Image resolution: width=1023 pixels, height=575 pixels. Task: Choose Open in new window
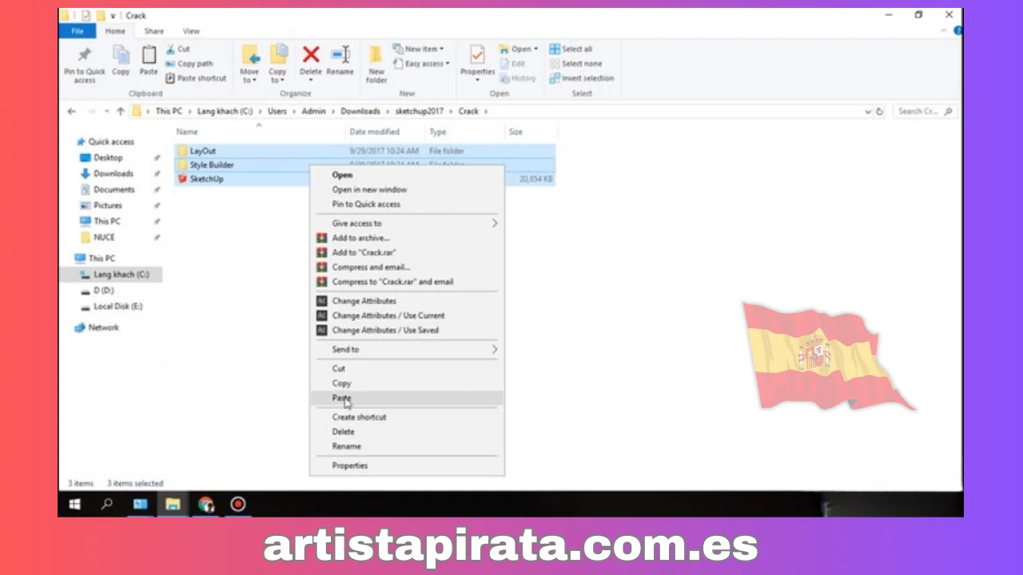pos(407,190)
